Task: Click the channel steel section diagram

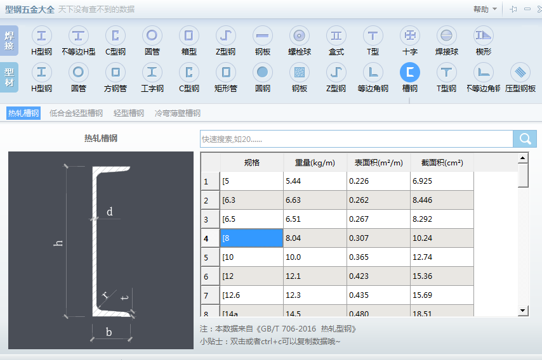Action: pyautogui.click(x=101, y=250)
